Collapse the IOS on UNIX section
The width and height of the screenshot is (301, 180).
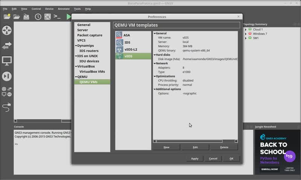coord(76,56)
